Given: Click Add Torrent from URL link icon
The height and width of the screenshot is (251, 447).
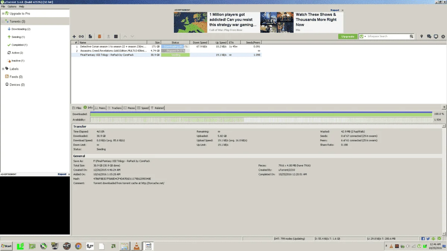Looking at the screenshot, I should [81, 36].
